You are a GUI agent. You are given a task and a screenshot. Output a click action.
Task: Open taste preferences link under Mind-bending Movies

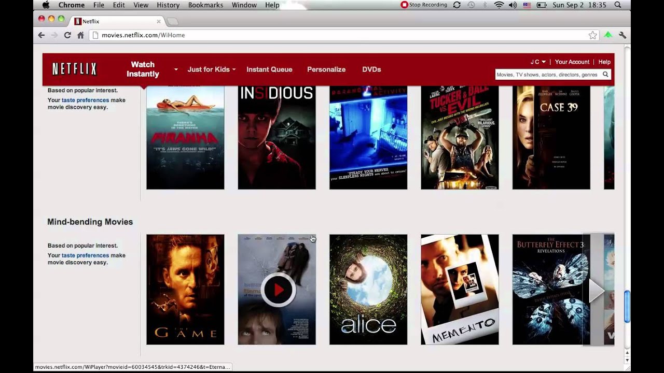pyautogui.click(x=85, y=255)
